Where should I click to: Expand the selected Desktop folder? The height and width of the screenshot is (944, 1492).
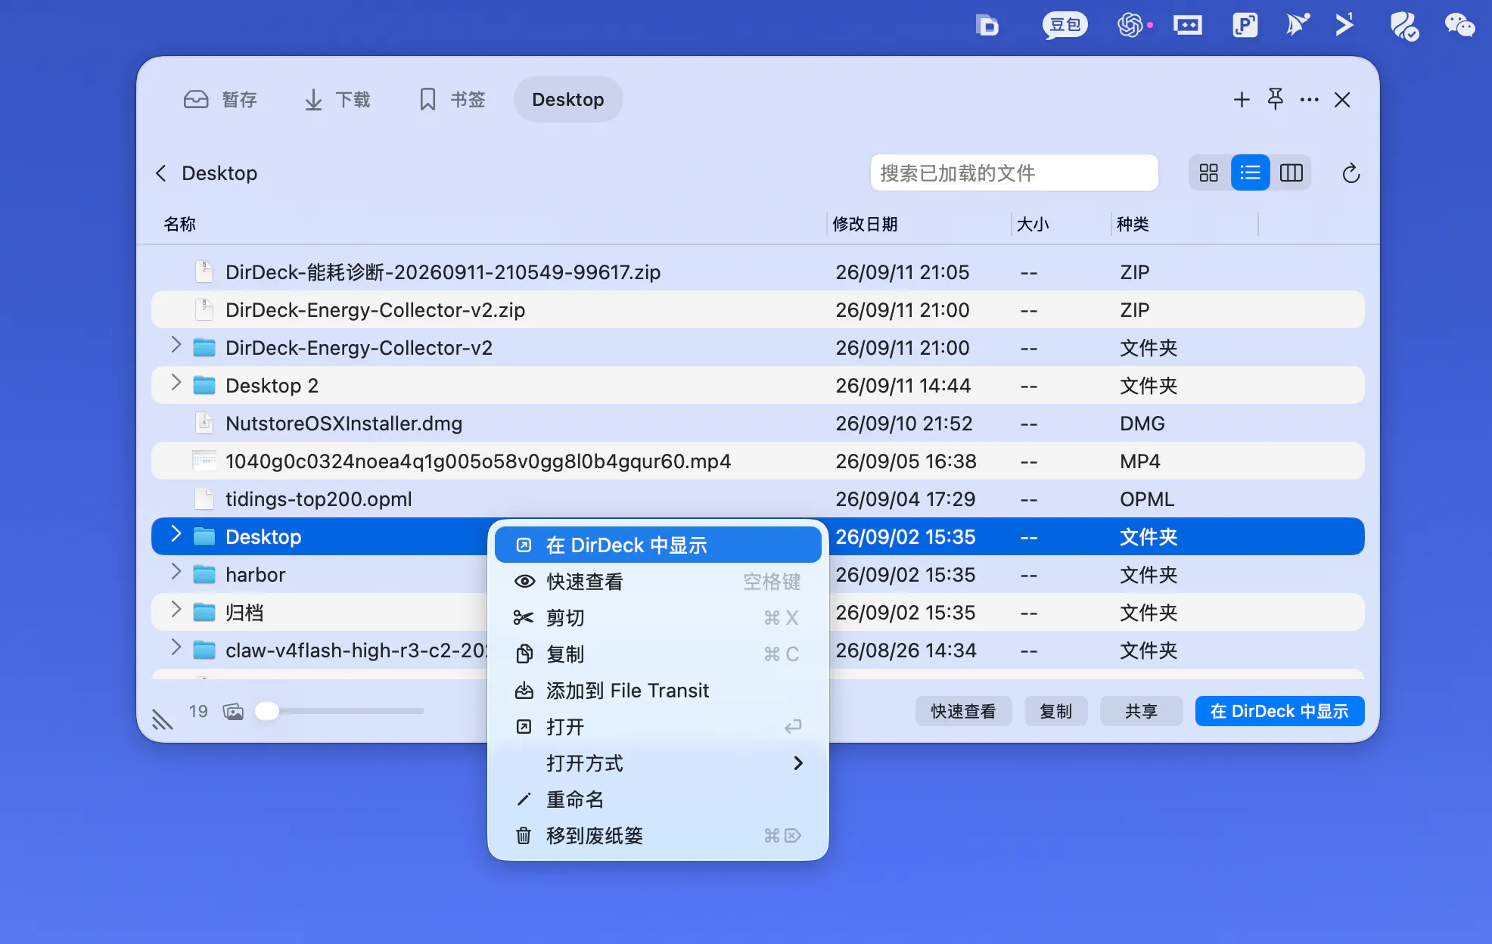pos(176,535)
